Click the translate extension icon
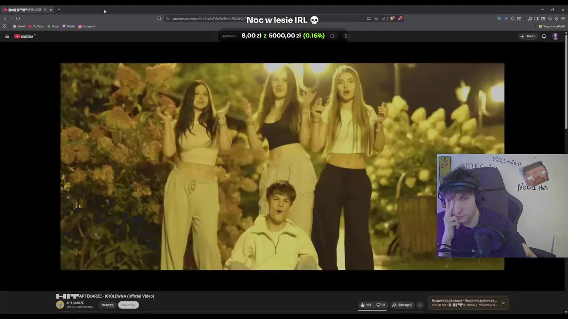Image resolution: width=568 pixels, height=319 pixels. coord(499,19)
